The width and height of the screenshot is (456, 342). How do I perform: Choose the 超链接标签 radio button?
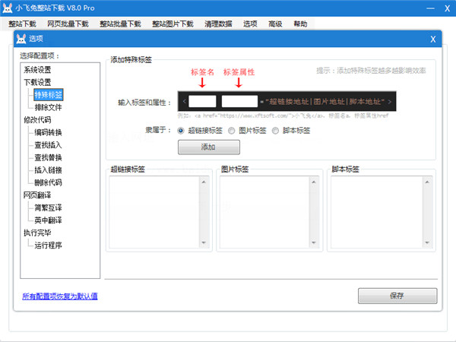tap(181, 131)
